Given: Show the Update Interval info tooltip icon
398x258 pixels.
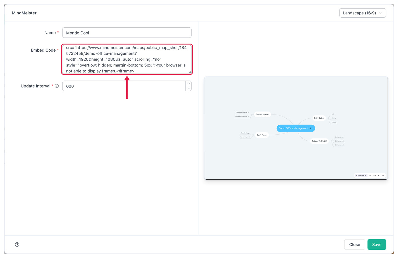Looking at the screenshot, I should (x=57, y=86).
